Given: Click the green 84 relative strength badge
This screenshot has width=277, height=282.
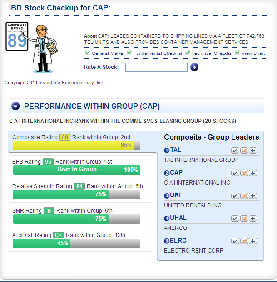Looking at the screenshot, I should pos(79,186).
